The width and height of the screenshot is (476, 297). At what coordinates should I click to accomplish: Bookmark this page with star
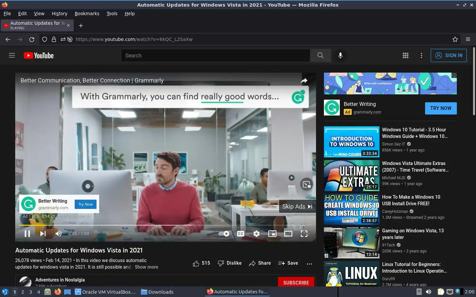coord(455,39)
